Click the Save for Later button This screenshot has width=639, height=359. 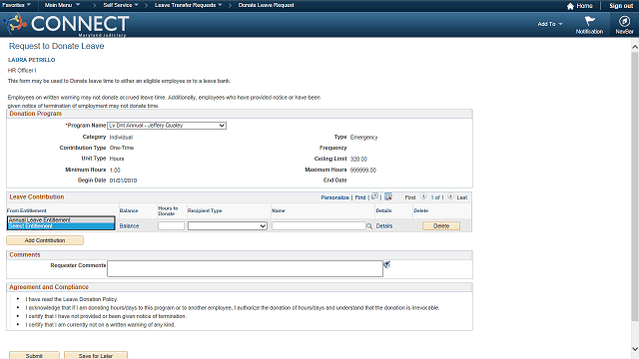coord(96,355)
